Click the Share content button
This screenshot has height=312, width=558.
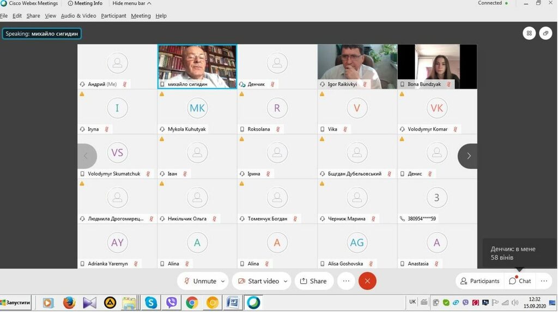(x=313, y=281)
